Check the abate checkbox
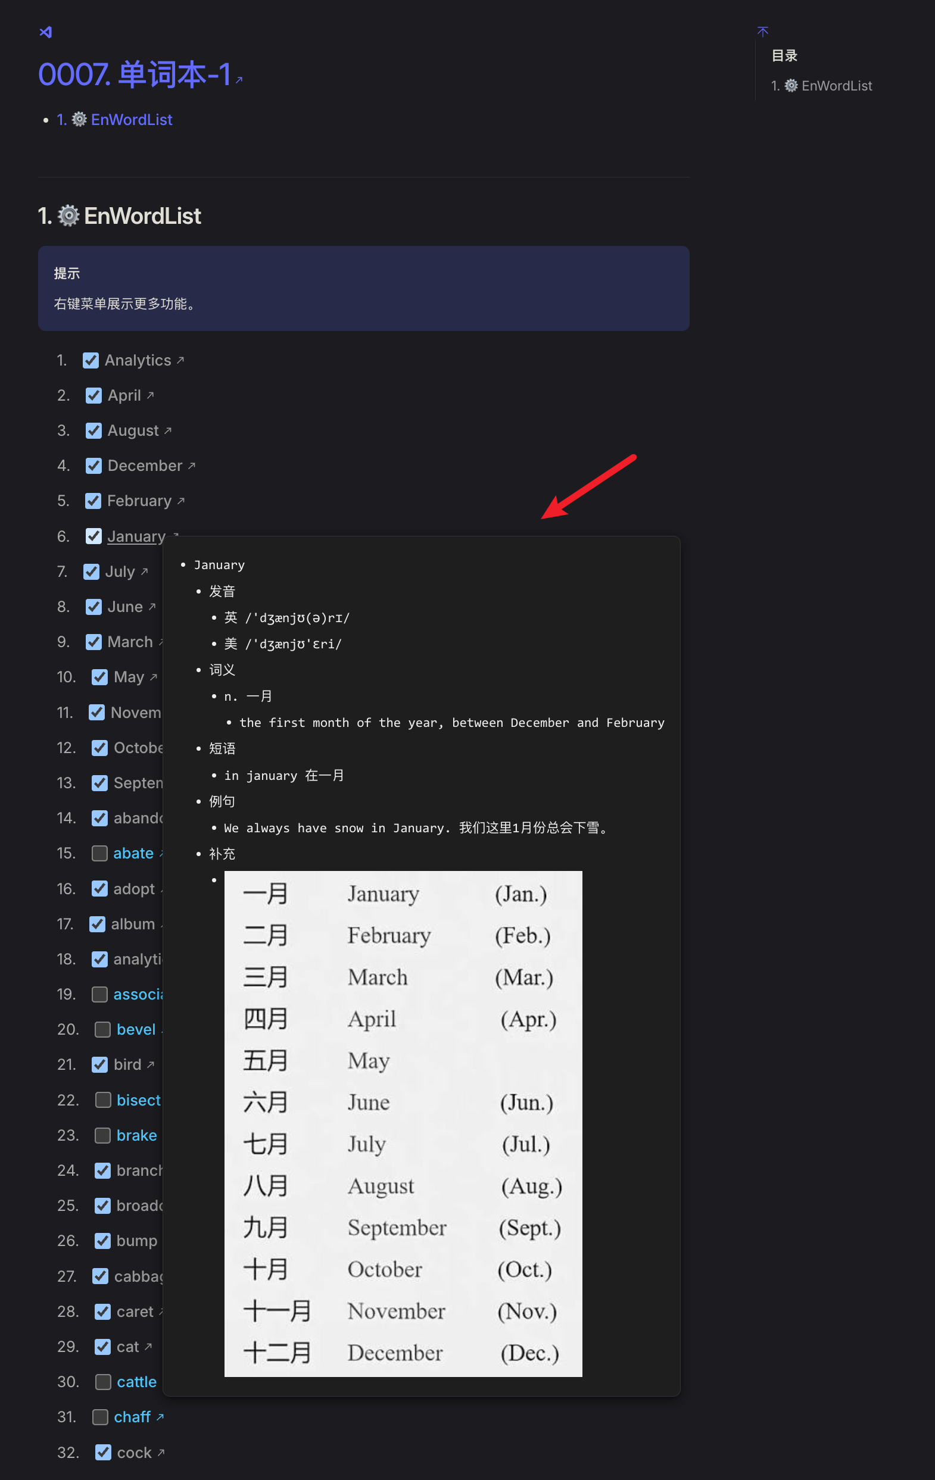The width and height of the screenshot is (935, 1480). [x=99, y=853]
